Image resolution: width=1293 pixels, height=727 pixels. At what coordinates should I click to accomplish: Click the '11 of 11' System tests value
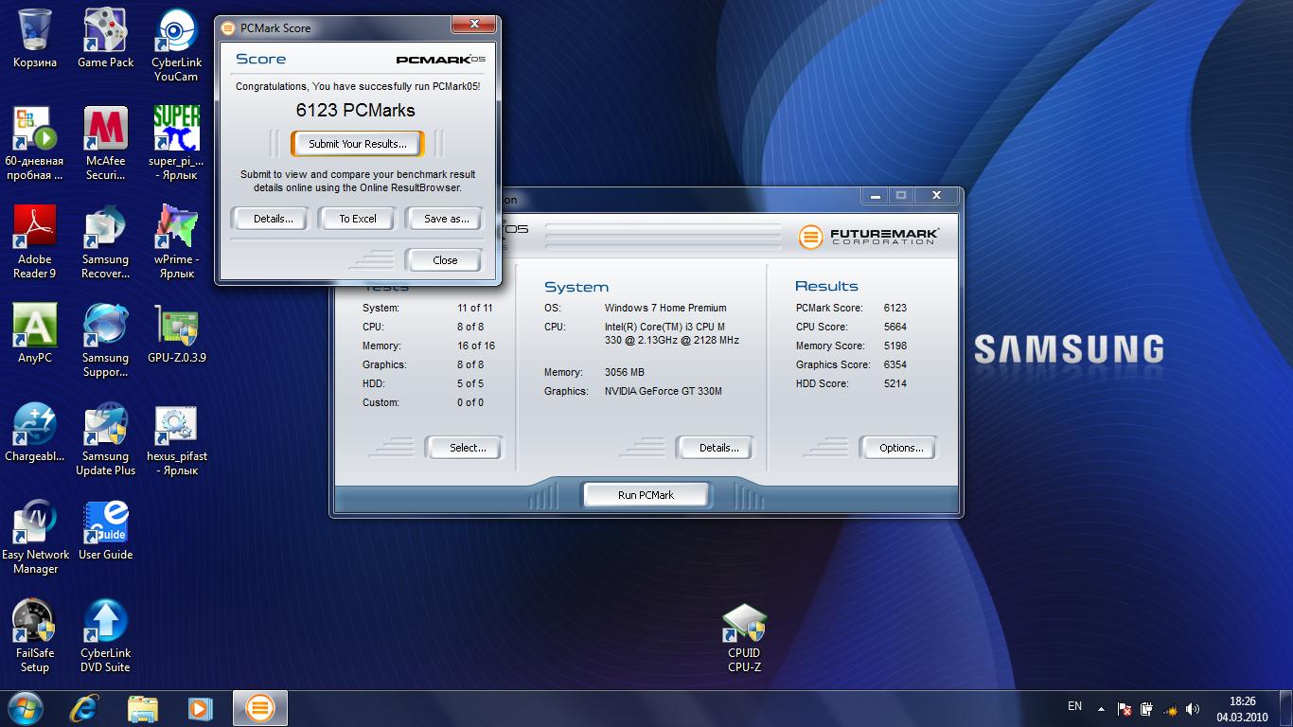475,308
